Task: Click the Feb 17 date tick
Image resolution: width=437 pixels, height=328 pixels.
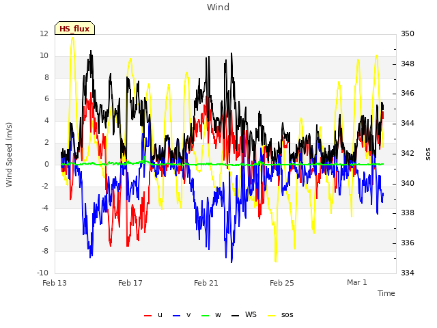Action: pos(130,283)
